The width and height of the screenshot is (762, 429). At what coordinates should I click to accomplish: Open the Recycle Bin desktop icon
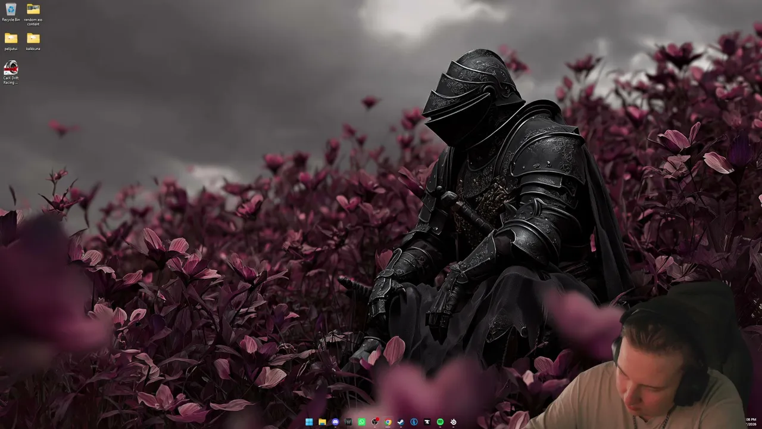(11, 12)
